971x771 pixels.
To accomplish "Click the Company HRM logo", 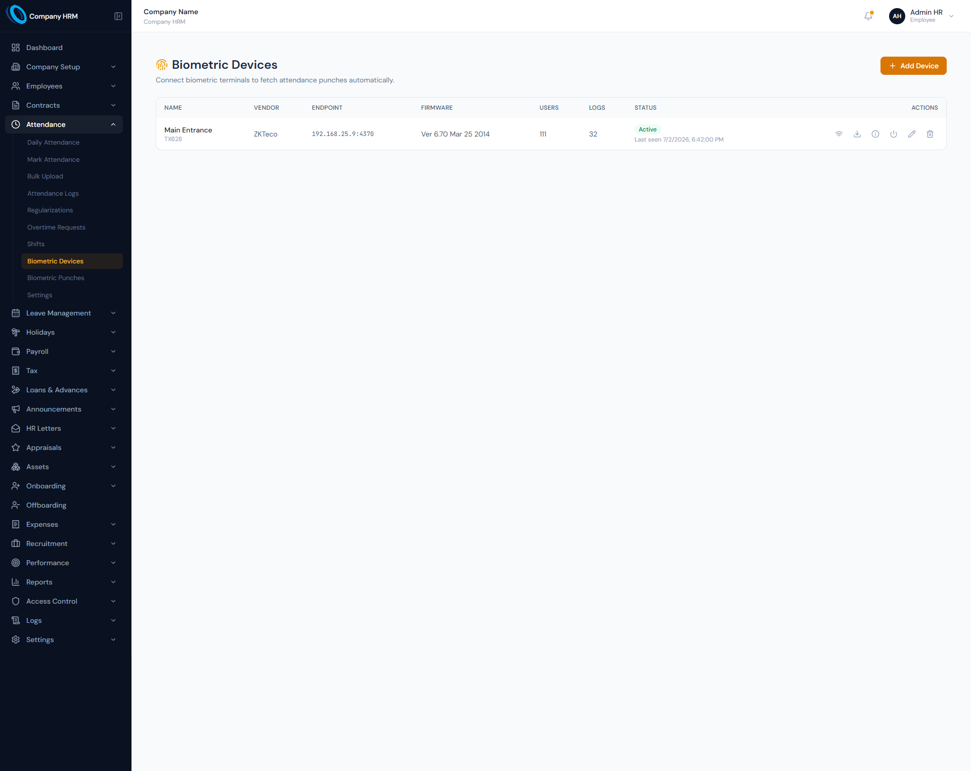I will coord(16,15).
